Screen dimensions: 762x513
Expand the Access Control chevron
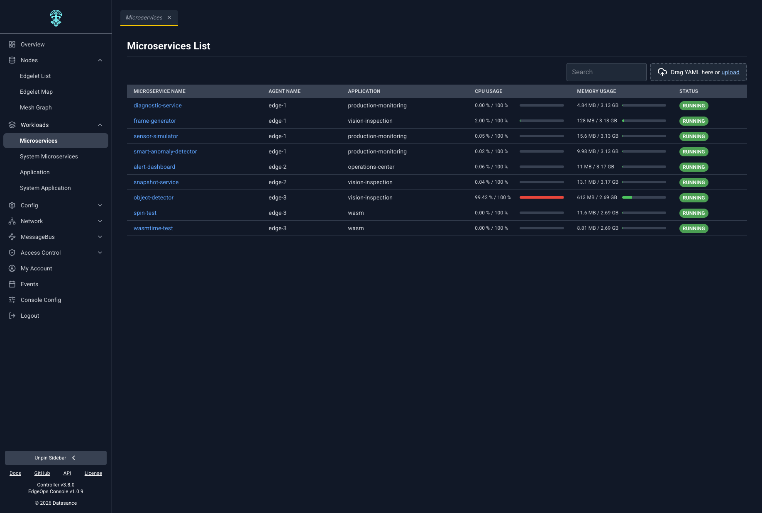[100, 253]
